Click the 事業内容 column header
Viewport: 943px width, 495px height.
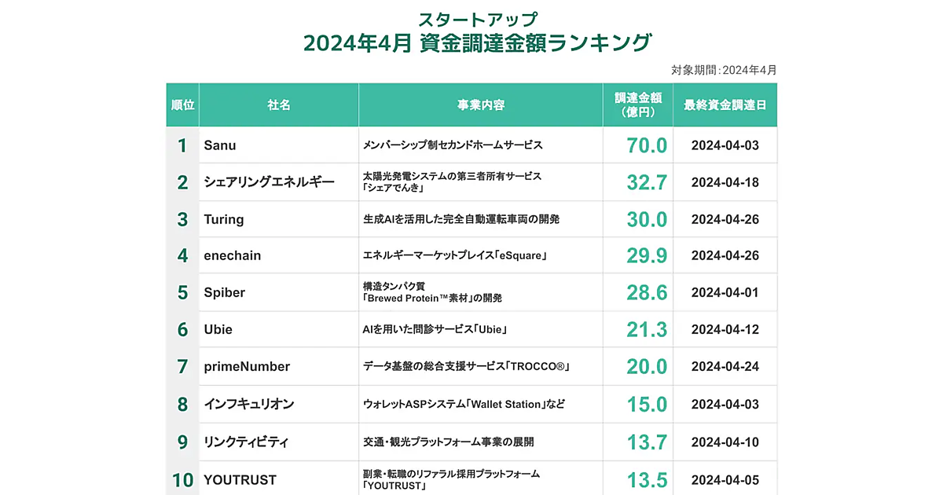[480, 105]
